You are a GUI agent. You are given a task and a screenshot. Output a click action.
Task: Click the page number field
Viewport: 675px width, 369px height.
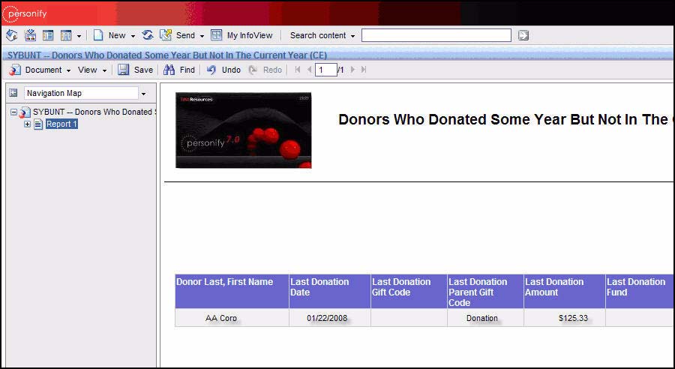326,70
